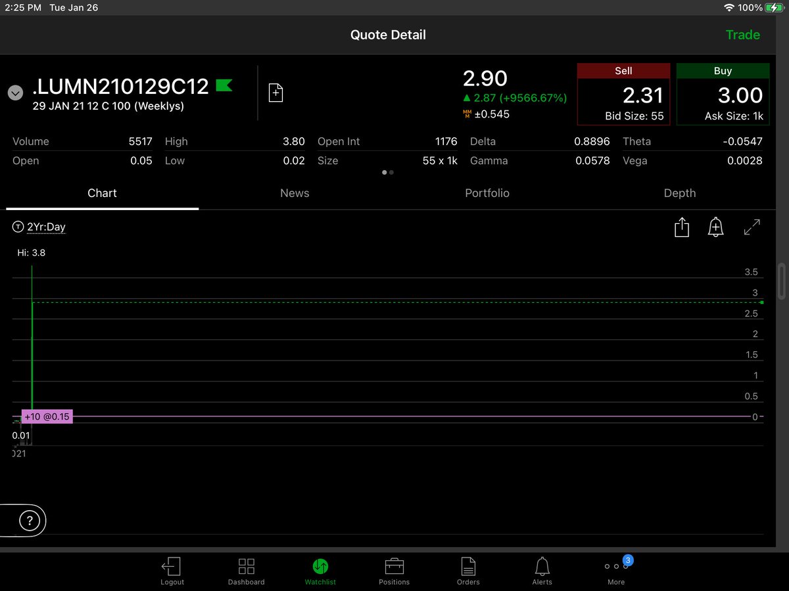Viewport: 789px width, 591px height.
Task: Open the Alerts bell icon
Action: [x=542, y=566]
